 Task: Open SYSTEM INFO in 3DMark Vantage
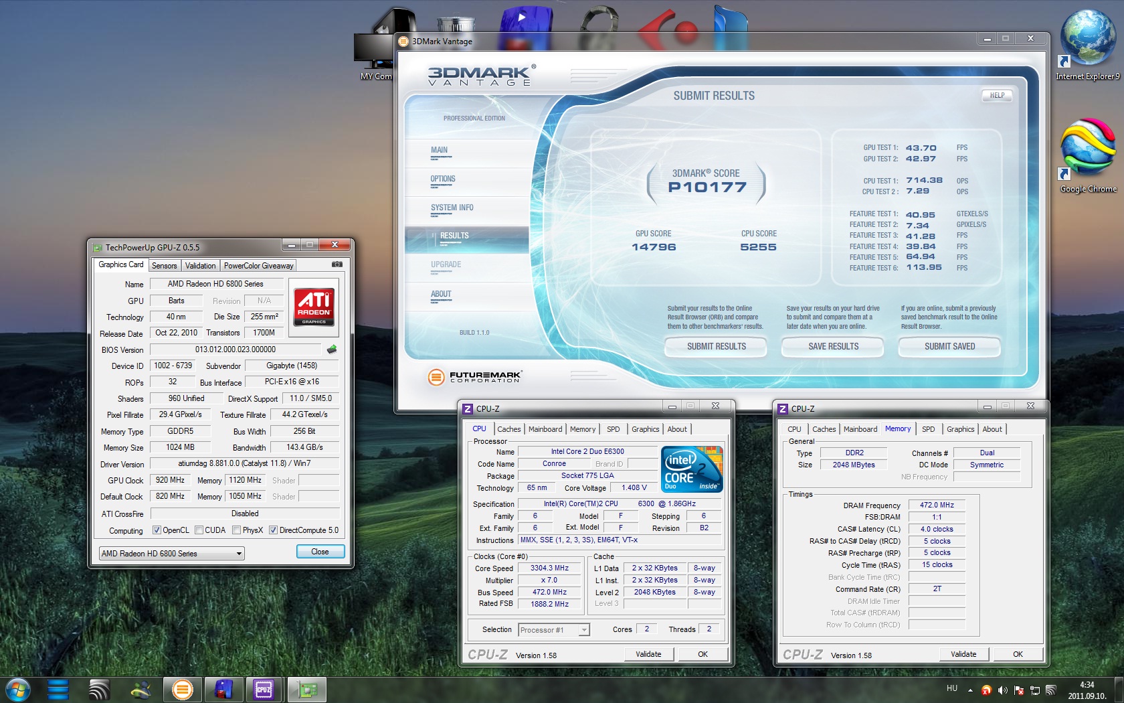[452, 208]
